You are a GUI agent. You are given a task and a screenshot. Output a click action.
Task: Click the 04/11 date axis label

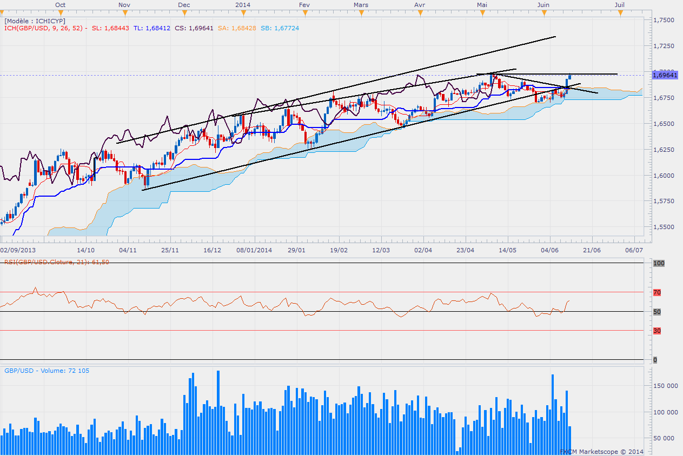click(x=127, y=250)
